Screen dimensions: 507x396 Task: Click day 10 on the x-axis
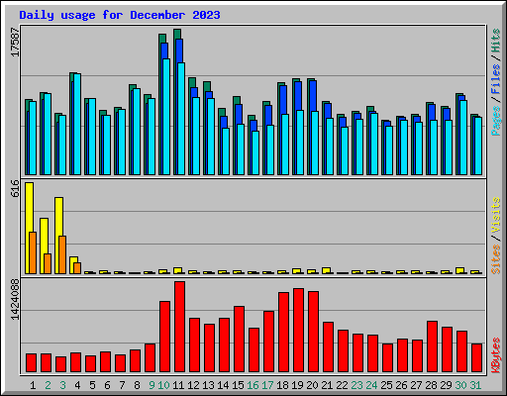tap(163, 385)
